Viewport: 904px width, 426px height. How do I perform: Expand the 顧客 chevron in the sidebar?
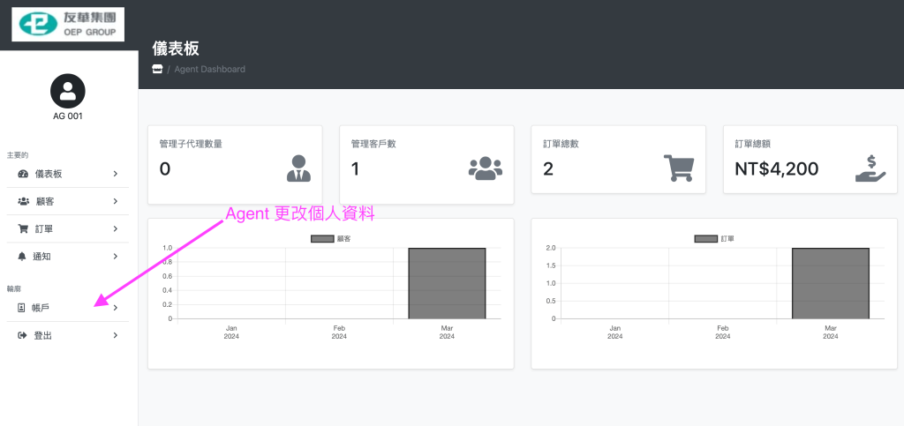[x=116, y=202]
